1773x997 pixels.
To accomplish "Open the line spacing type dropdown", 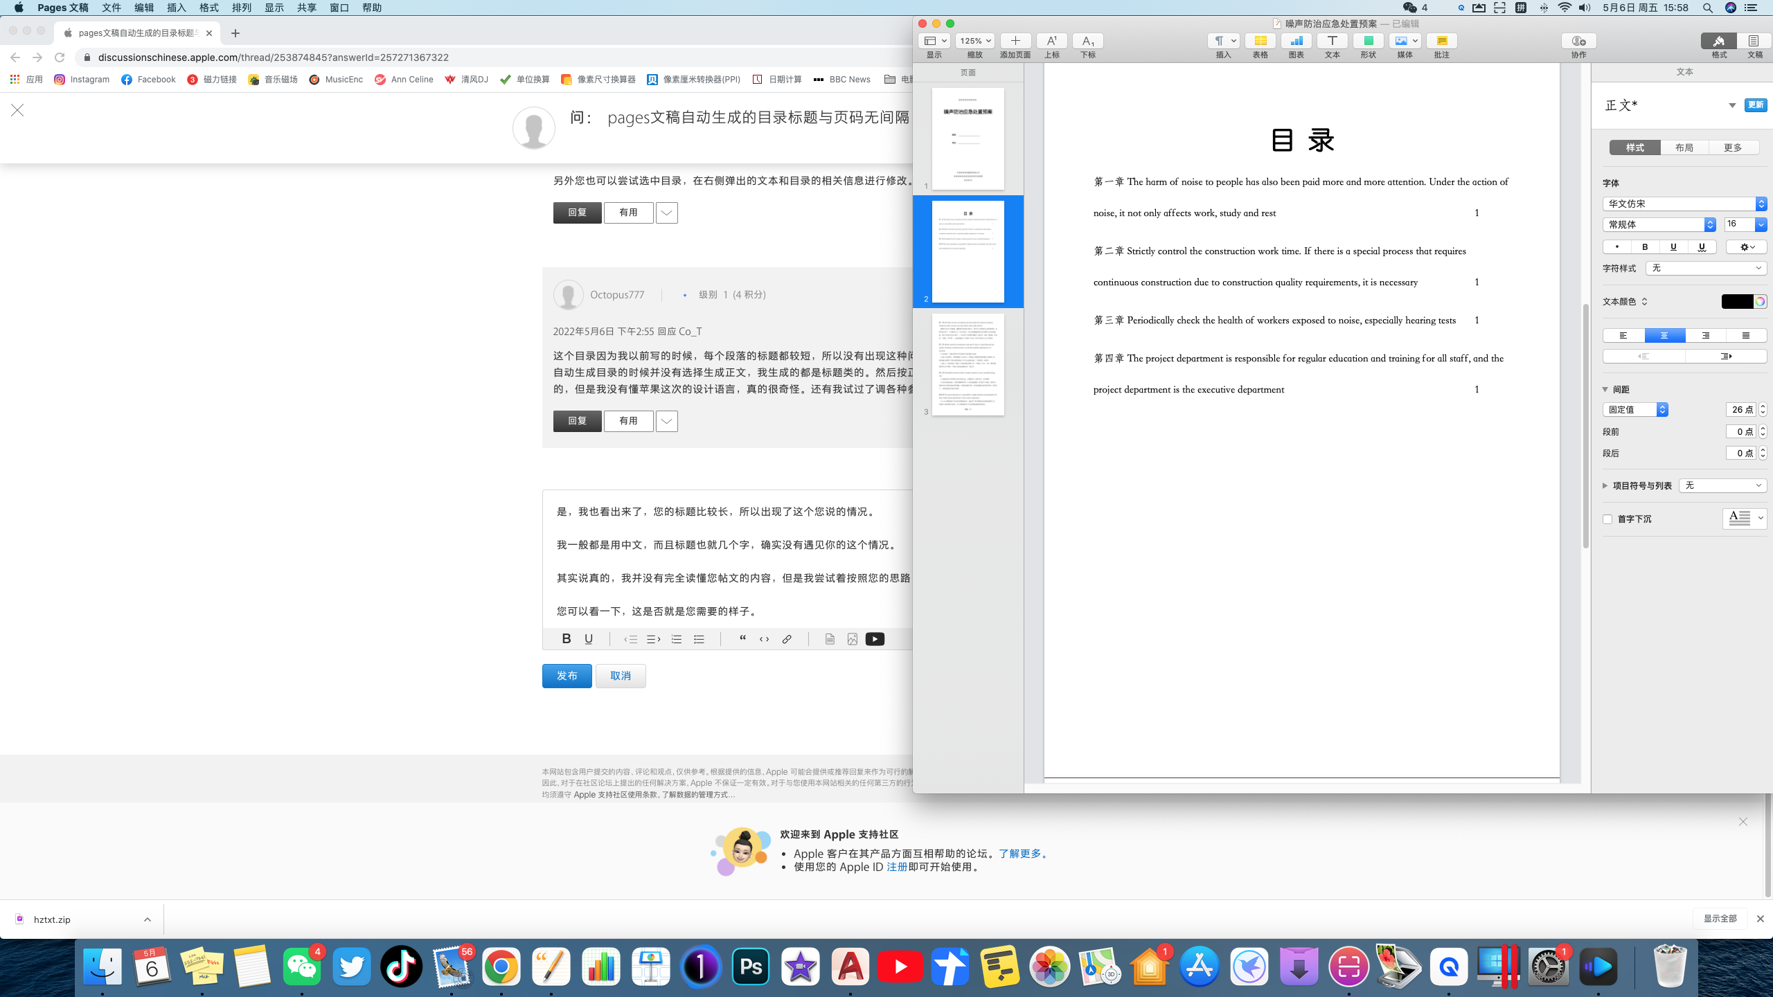I will [x=1635, y=410].
